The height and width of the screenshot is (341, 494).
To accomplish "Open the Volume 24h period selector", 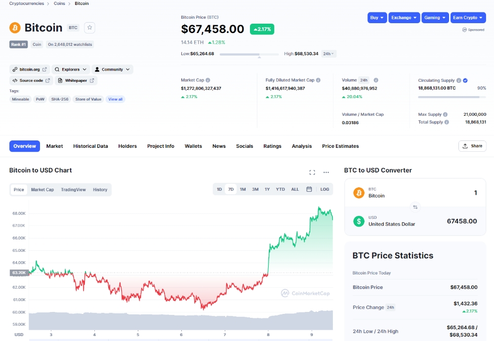I will click(x=364, y=80).
